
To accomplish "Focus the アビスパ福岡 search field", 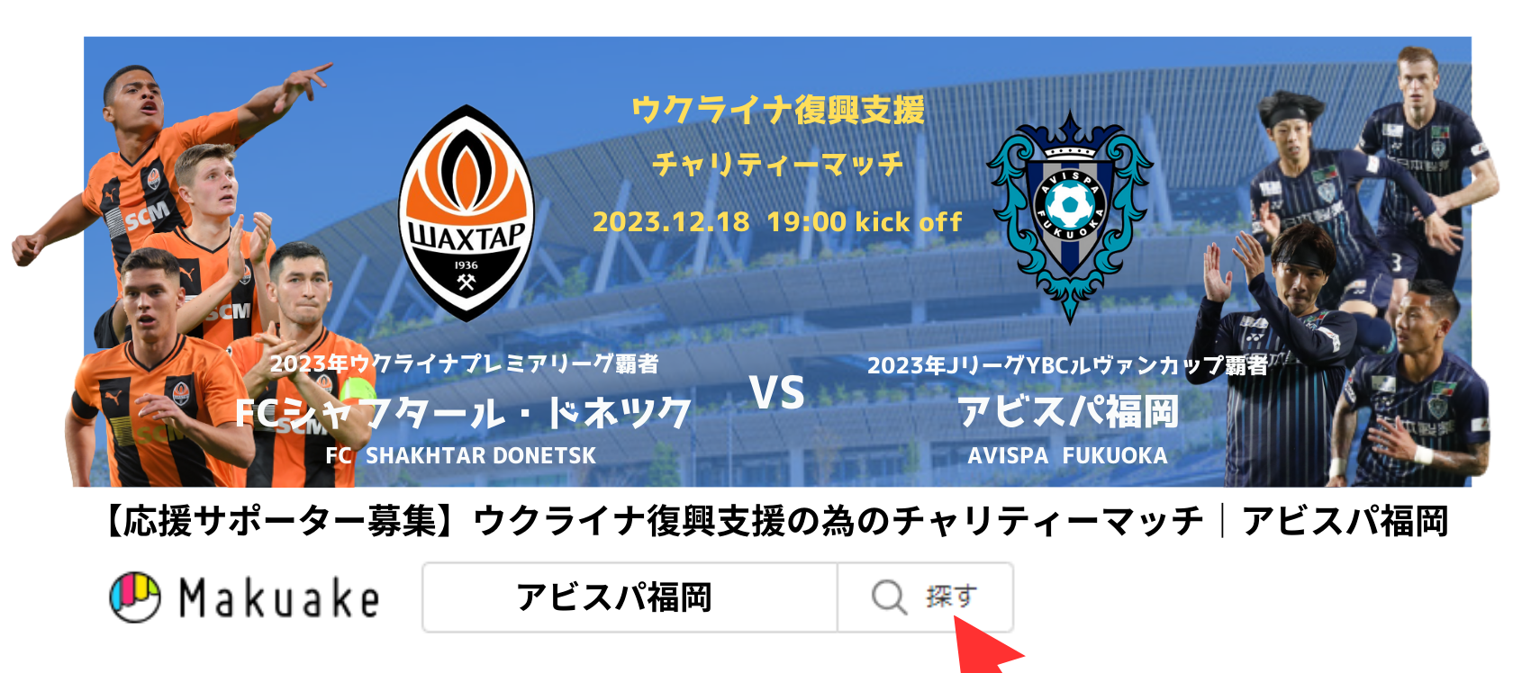I will (630, 597).
